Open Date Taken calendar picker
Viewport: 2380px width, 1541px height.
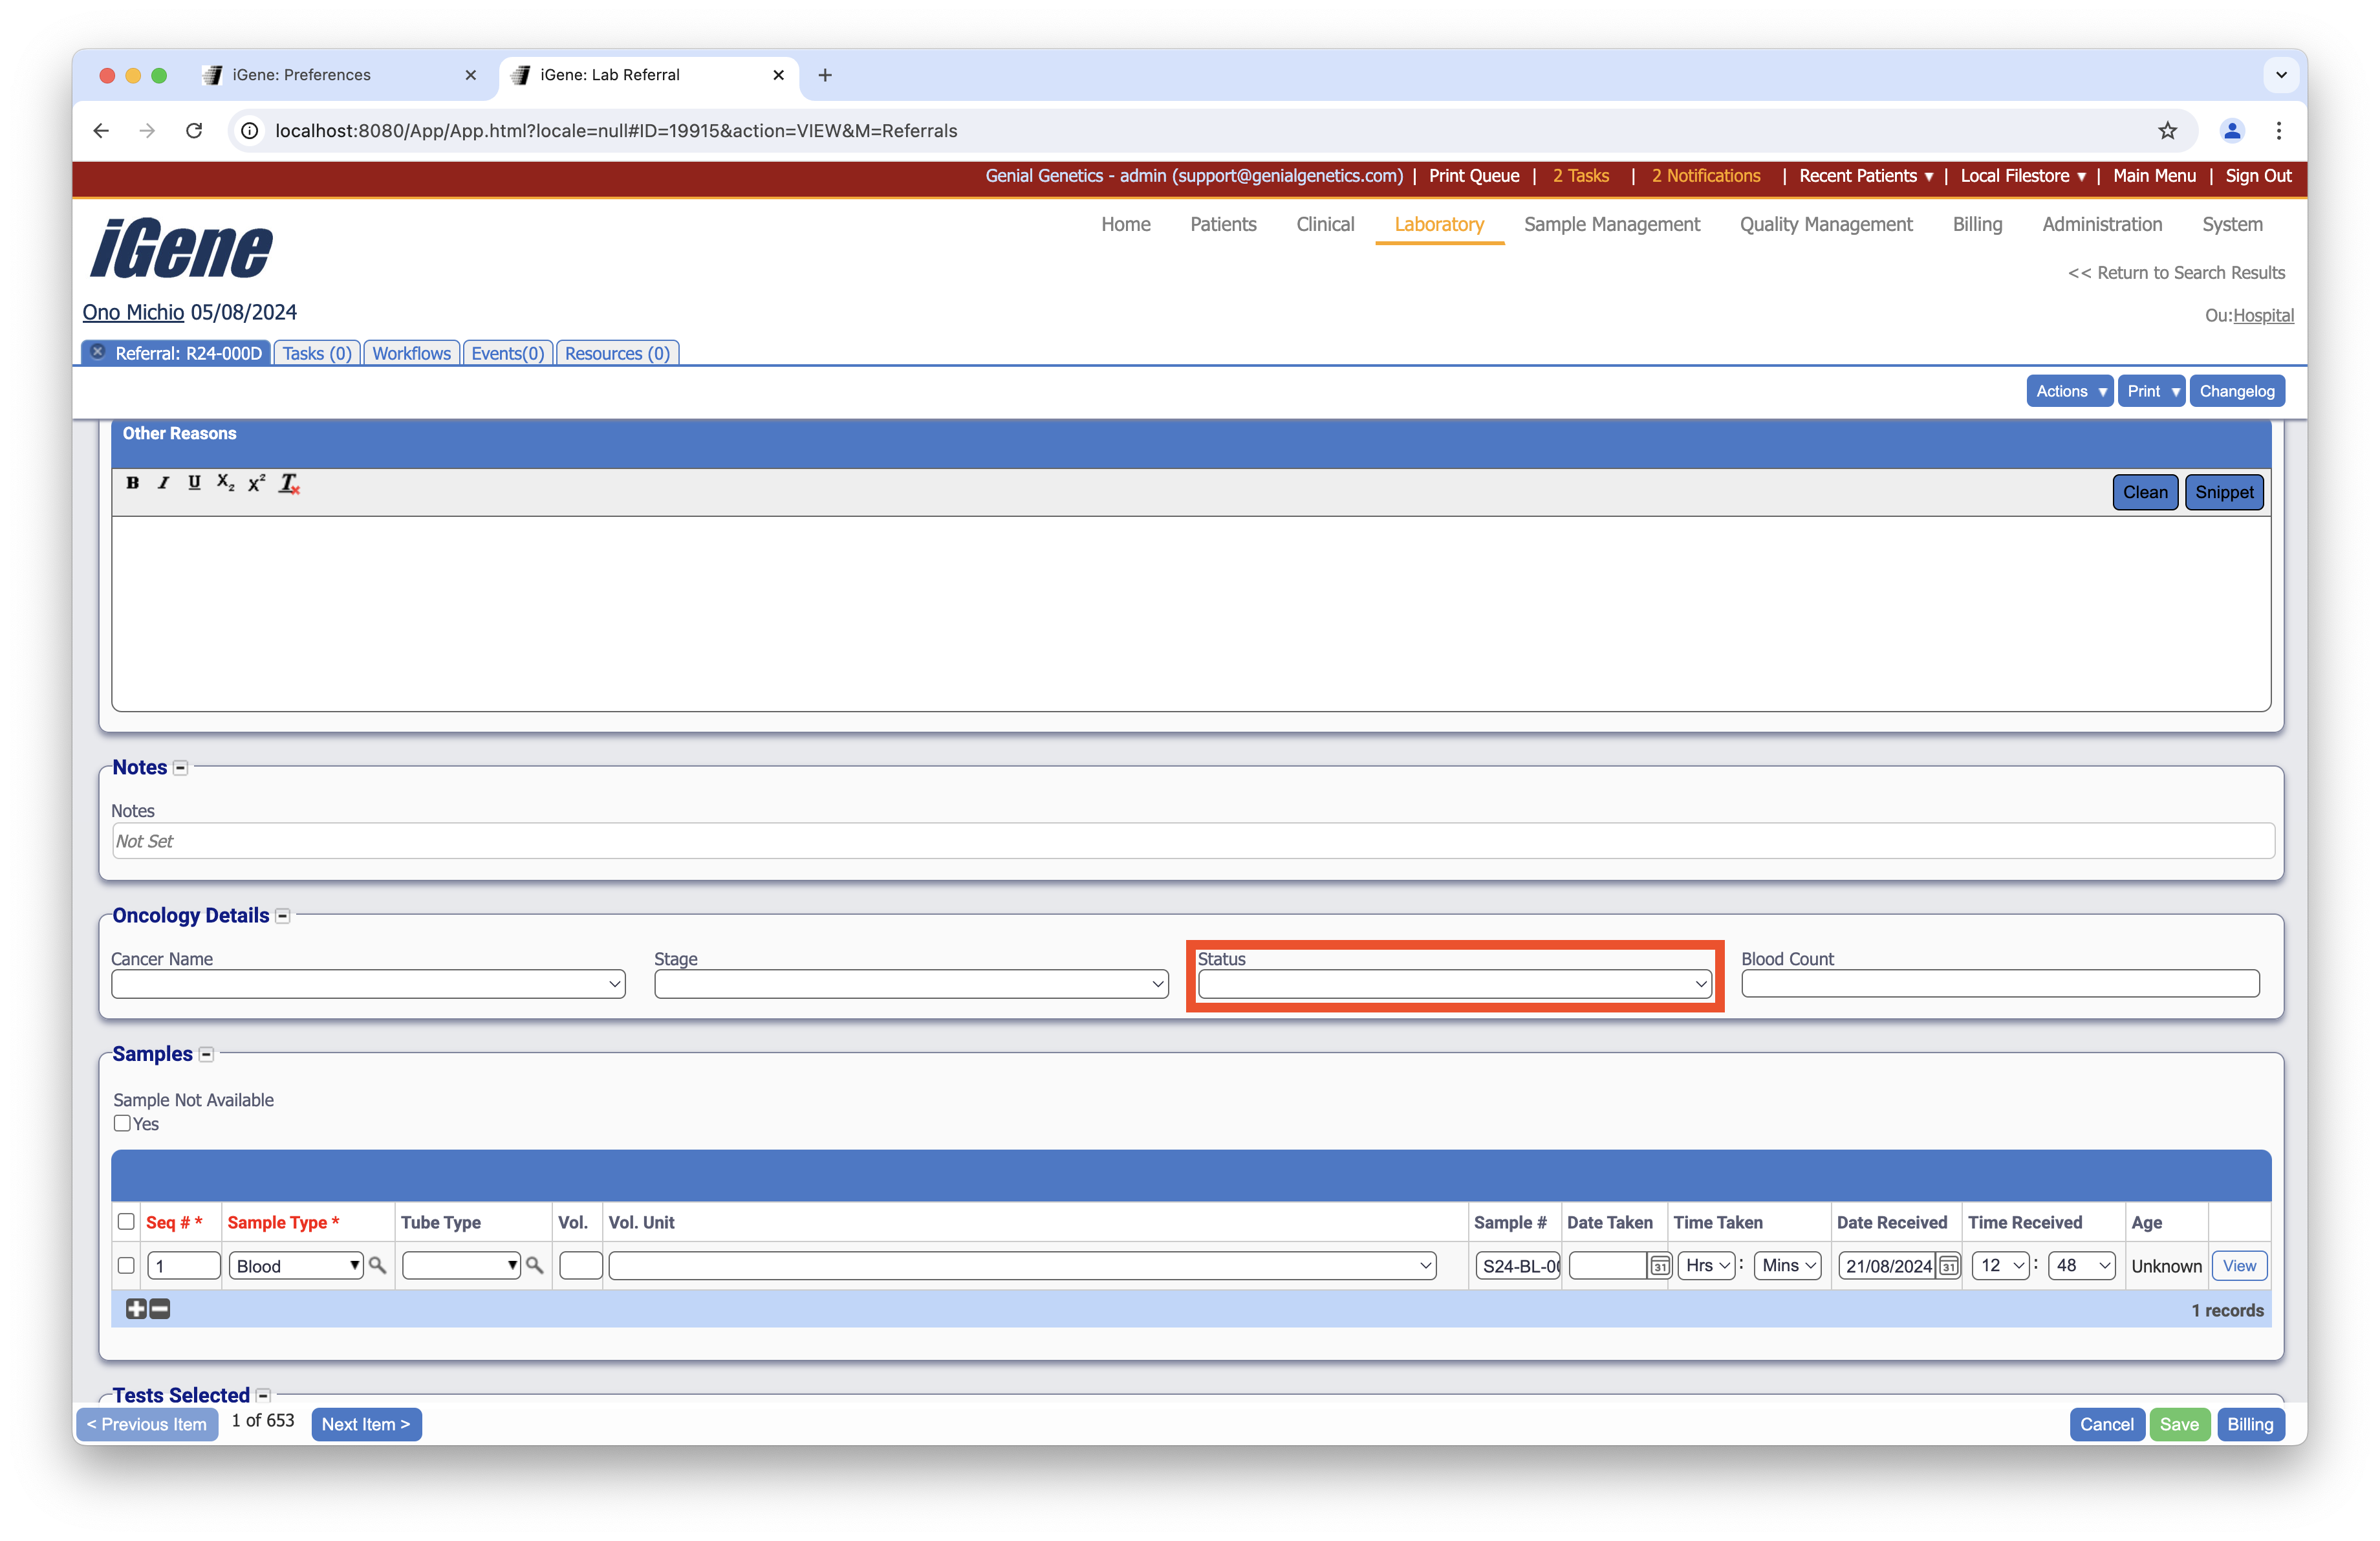click(1659, 1266)
